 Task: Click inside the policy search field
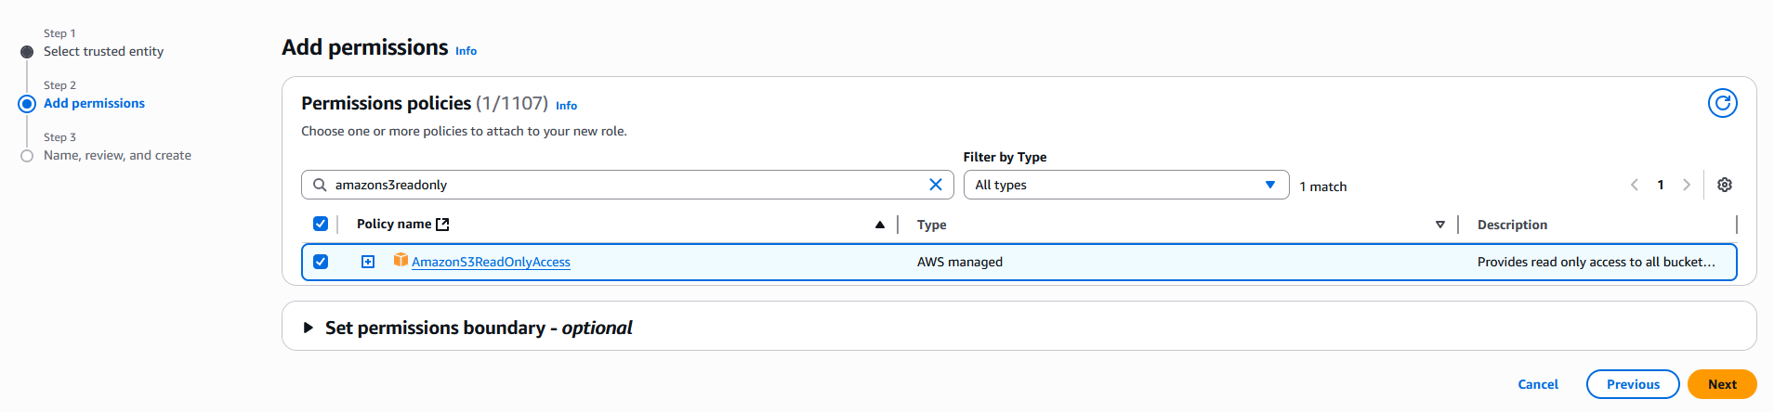point(623,185)
